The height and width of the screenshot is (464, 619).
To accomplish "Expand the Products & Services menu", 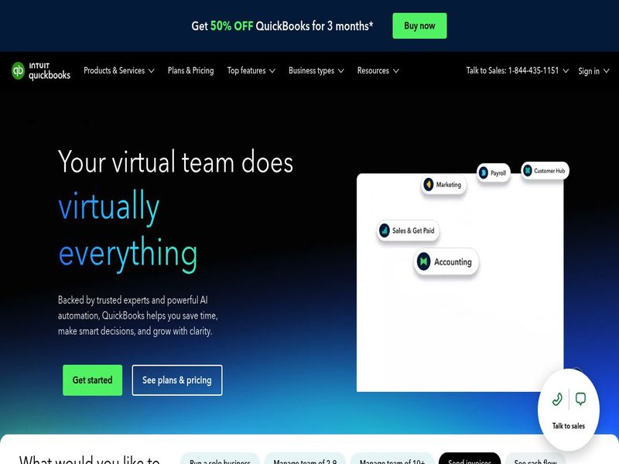I will point(118,70).
